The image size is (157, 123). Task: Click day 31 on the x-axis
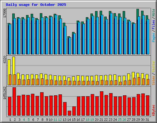tap(147, 120)
